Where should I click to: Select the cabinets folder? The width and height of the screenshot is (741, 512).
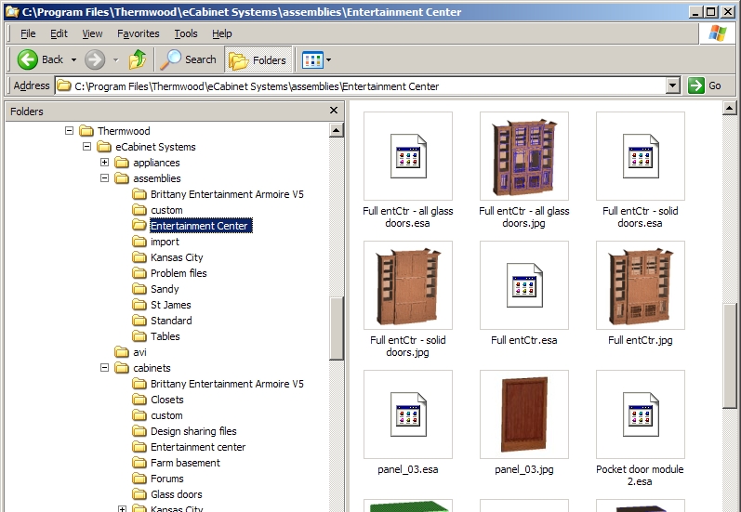(x=143, y=368)
